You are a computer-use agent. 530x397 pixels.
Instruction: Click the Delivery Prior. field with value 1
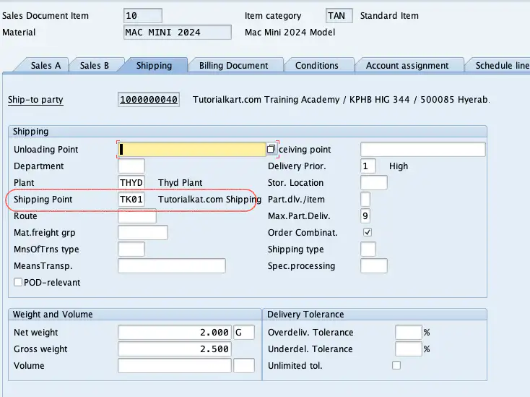click(368, 166)
